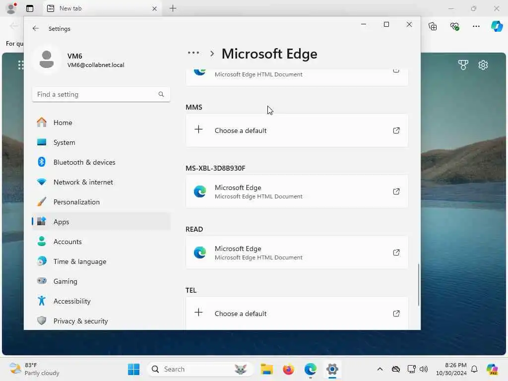
Task: Choose a default app for MMS
Action: 297,130
